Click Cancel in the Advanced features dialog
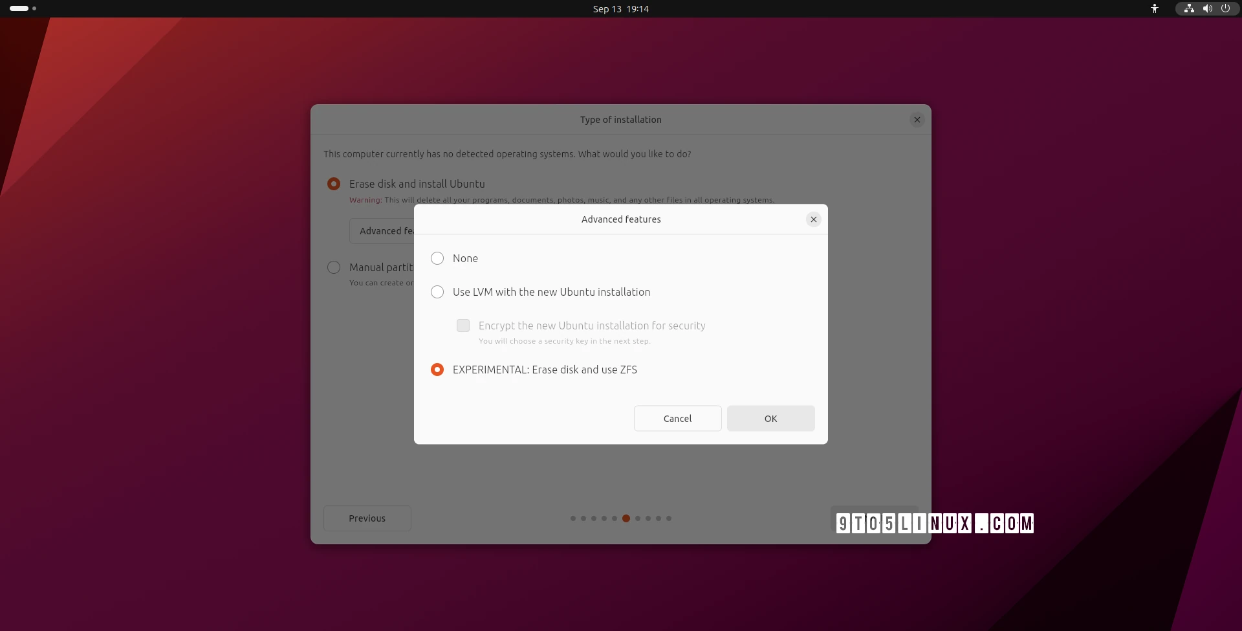Screen dimensions: 1242x631 tap(677, 418)
